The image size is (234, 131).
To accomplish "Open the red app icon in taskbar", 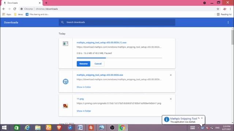I will 91,128.
